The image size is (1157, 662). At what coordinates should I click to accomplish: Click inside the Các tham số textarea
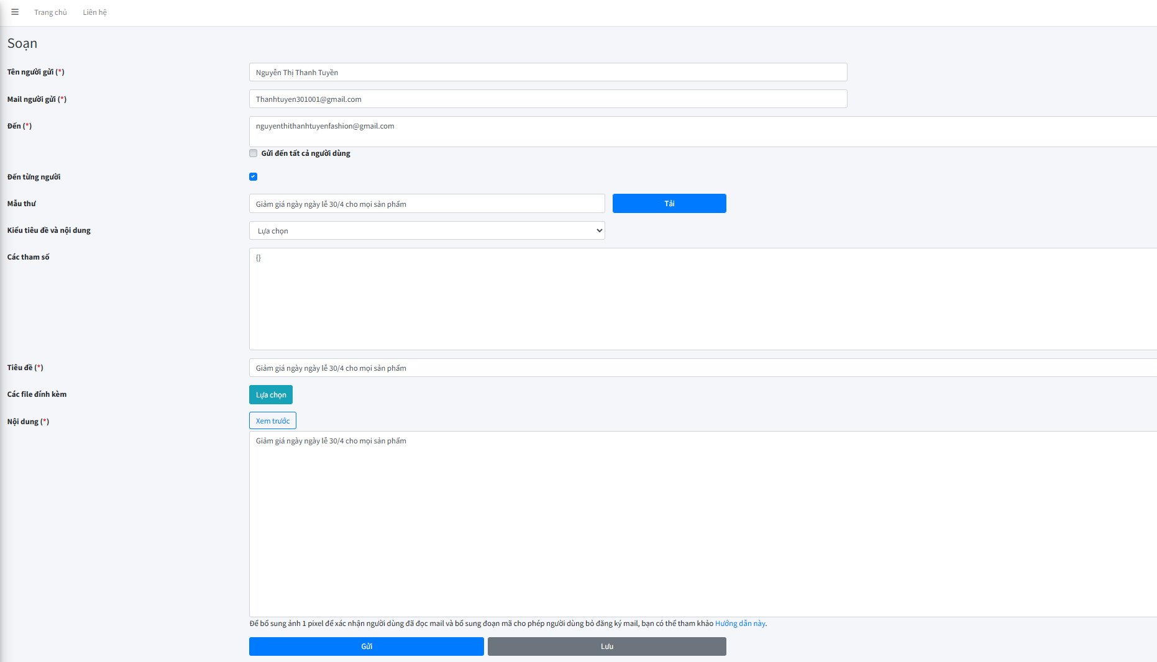click(702, 299)
